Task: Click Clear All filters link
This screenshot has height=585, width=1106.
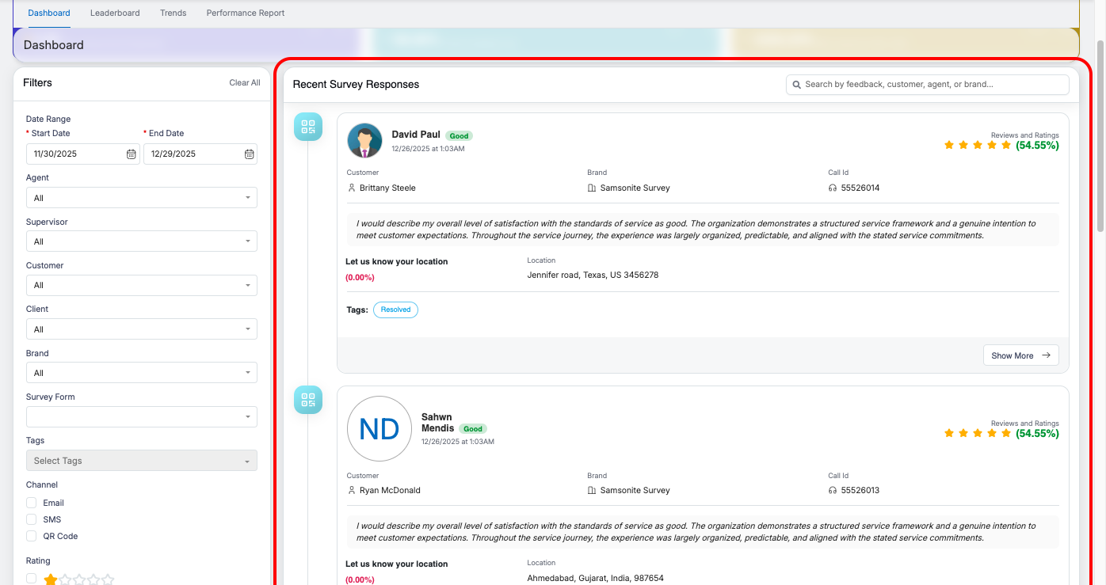Action: tap(245, 83)
